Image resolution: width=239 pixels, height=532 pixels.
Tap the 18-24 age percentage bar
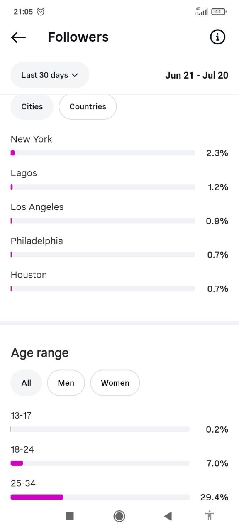click(x=100, y=463)
